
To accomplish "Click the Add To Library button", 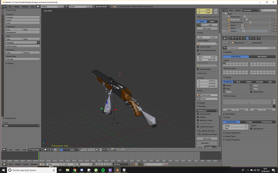I will (x=23, y=46).
